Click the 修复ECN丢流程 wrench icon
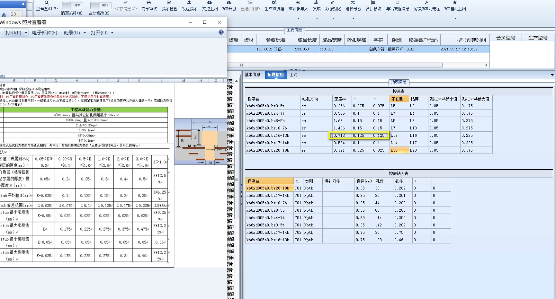The height and width of the screenshot is (299, 556). tap(426, 3)
